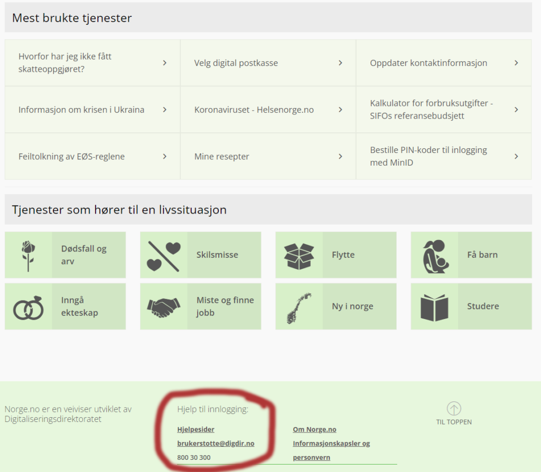
Task: Expand the Velg digital postkasse chevron
Action: click(x=341, y=63)
